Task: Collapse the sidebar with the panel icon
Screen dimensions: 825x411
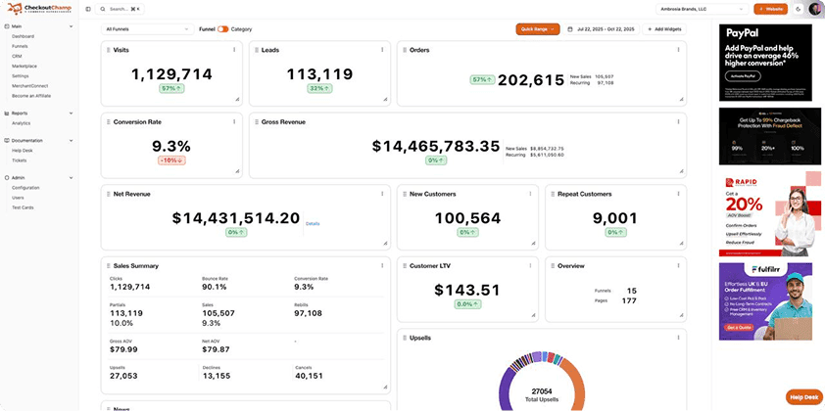Action: (x=88, y=9)
